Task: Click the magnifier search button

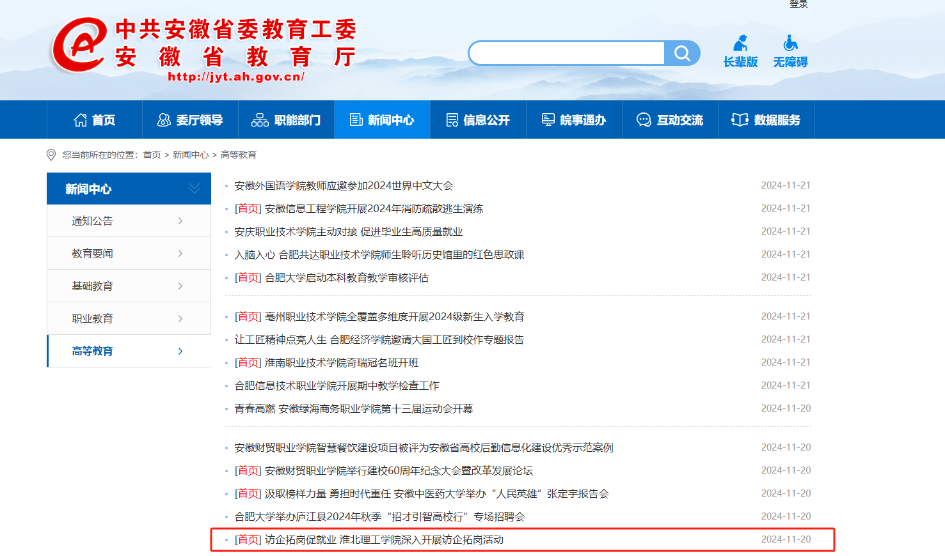Action: tap(682, 53)
